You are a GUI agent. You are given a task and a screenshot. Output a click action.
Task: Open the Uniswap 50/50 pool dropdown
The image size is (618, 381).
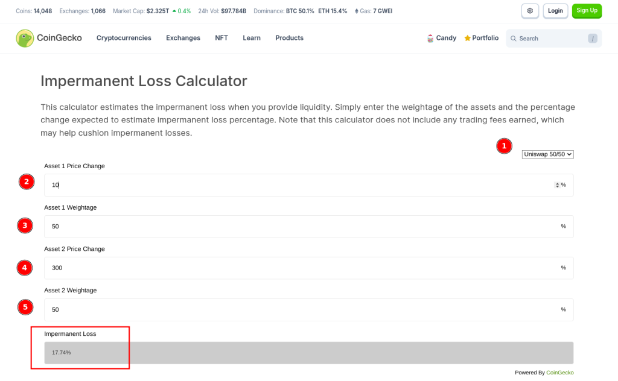tap(547, 154)
